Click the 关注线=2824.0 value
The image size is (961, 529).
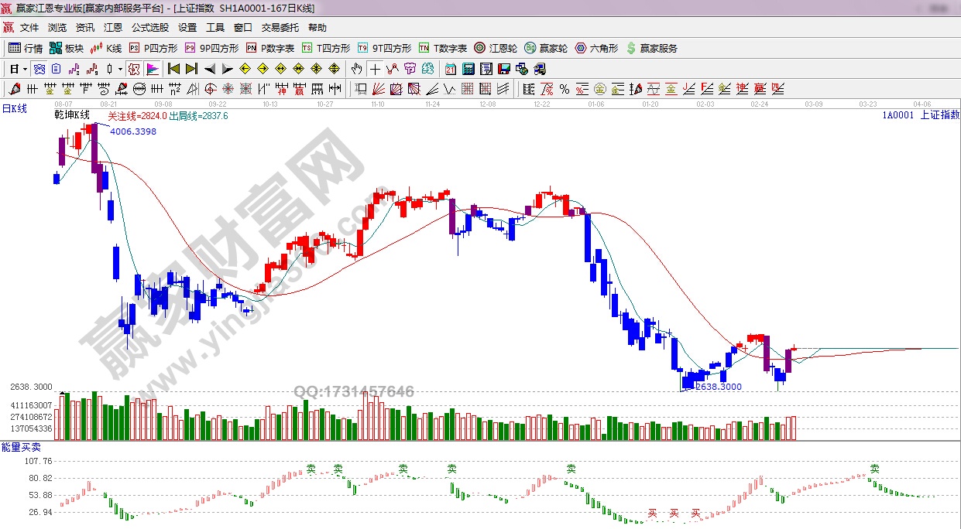coord(137,116)
